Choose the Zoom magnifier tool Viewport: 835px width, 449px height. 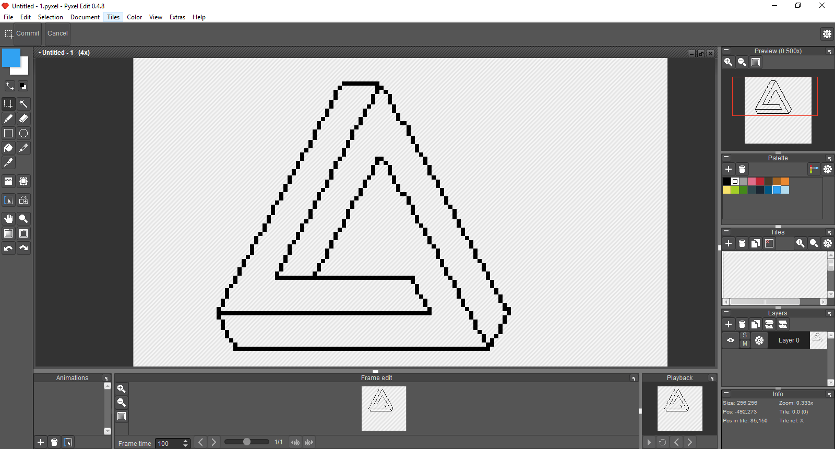click(23, 219)
